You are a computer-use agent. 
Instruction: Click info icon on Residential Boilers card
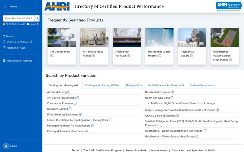pos(191,55)
